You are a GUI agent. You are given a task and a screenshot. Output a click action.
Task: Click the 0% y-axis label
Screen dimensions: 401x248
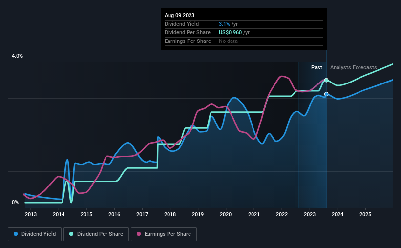coord(15,202)
